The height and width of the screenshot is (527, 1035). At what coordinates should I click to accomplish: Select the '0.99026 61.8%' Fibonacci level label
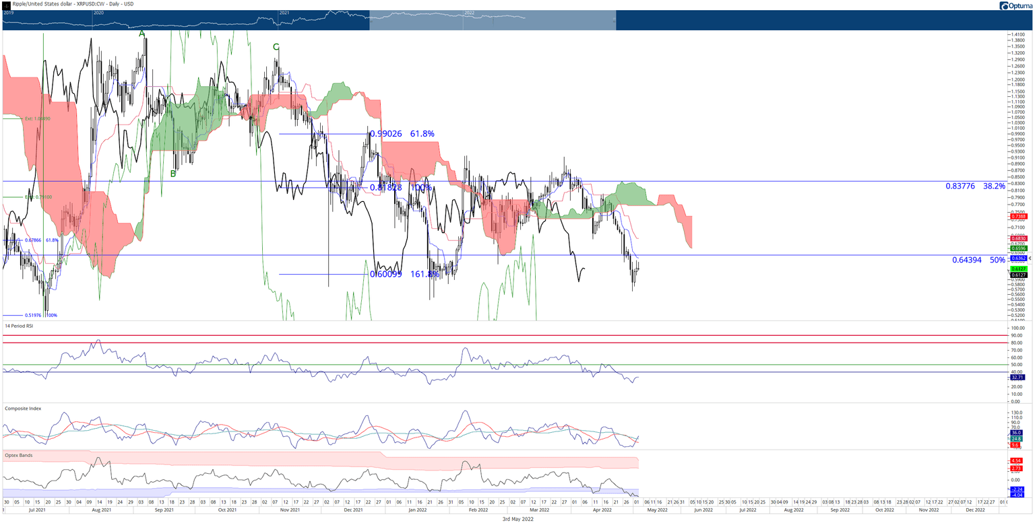click(x=402, y=134)
